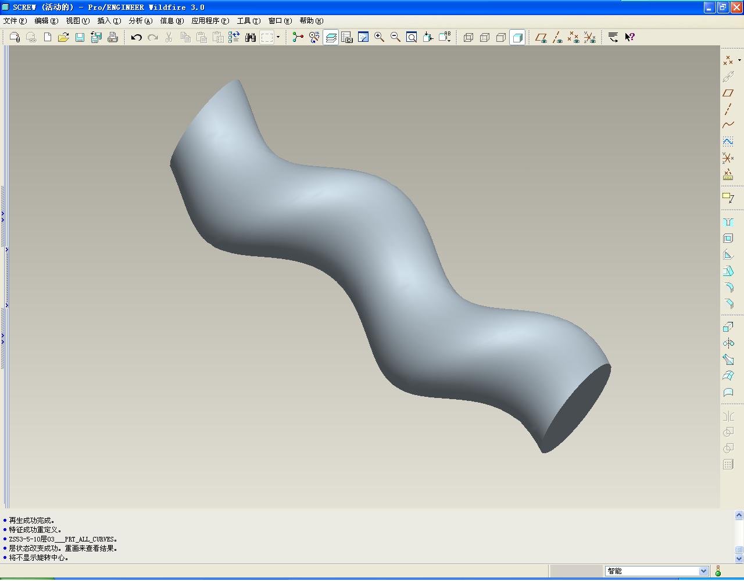Open a file with the folder icon
Screen dimensions: 744x581
pos(63,37)
